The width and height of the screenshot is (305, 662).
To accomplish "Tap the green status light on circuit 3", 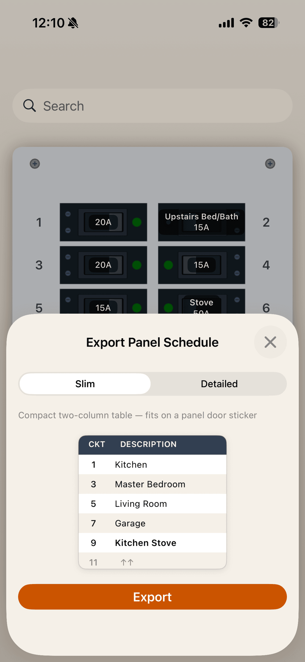I will tap(137, 265).
